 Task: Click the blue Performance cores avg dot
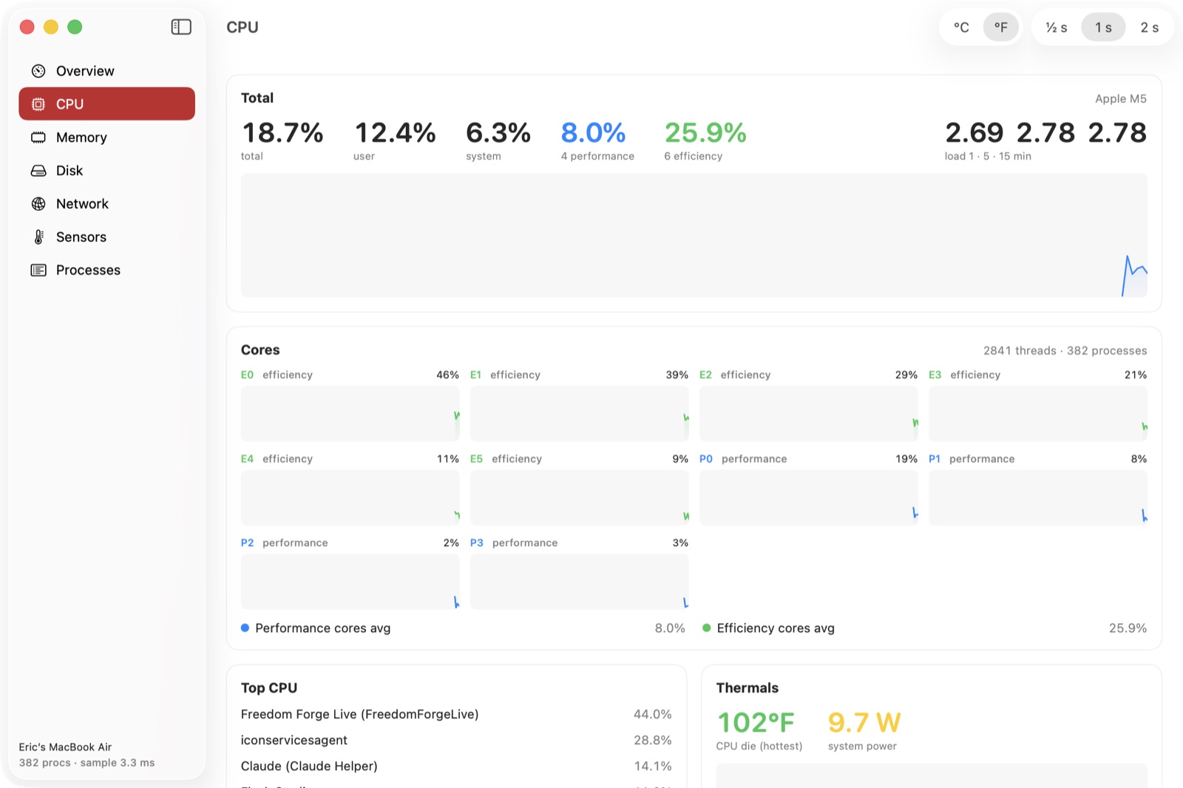[x=245, y=628]
